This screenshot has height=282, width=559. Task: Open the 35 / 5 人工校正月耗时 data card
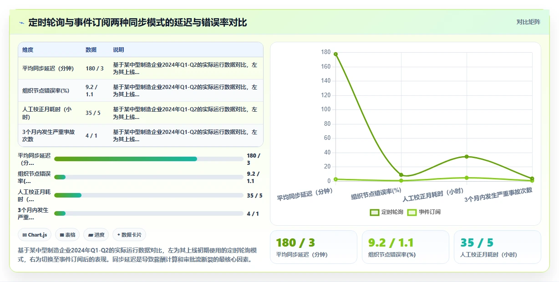coord(498,247)
